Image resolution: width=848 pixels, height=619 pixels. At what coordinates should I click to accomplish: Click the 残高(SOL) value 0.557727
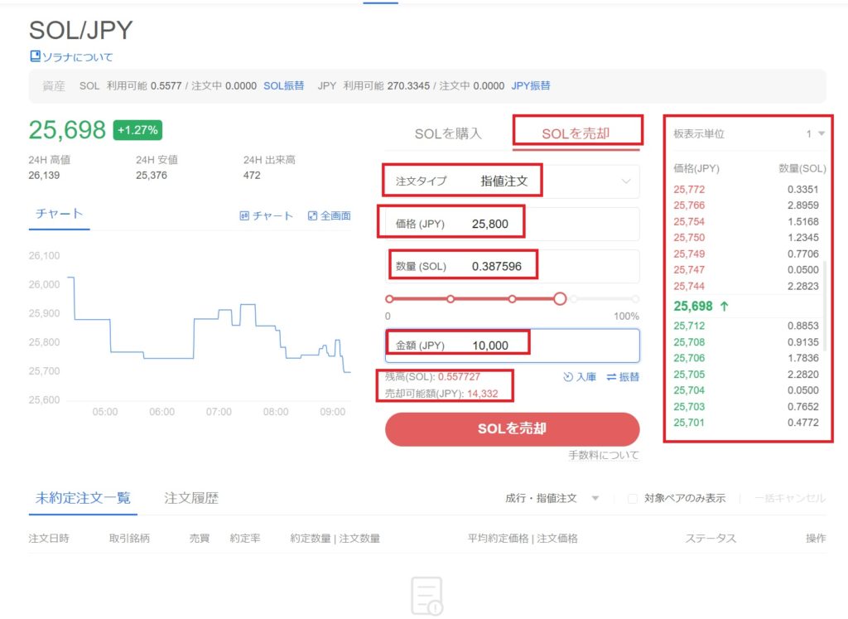pyautogui.click(x=459, y=376)
